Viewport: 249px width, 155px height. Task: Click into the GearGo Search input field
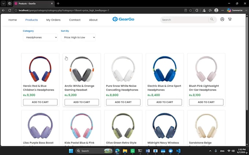click(184, 20)
